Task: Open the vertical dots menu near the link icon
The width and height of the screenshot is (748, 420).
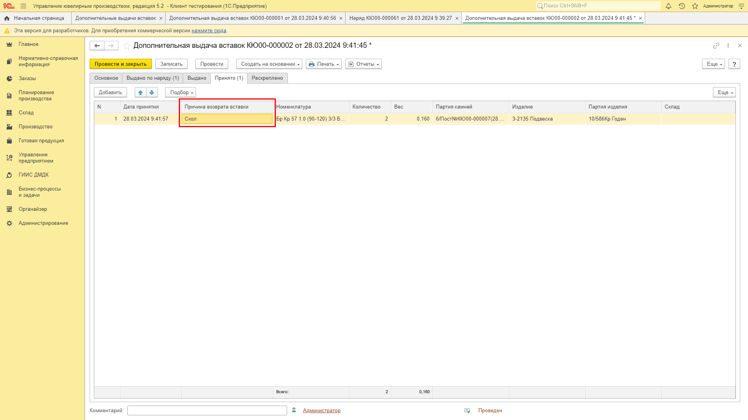Action: 728,45
